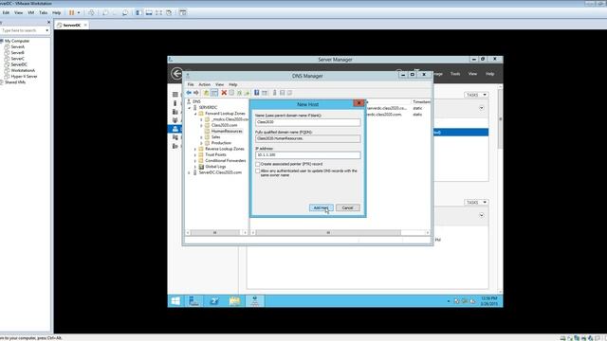This screenshot has height=341, width=607.
Task: Open the upper TASKS dropdown in Server Manager
Action: pos(476,95)
